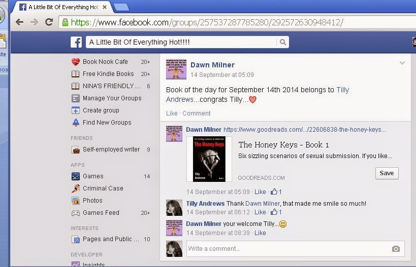Click the green padlock security icon

point(65,22)
